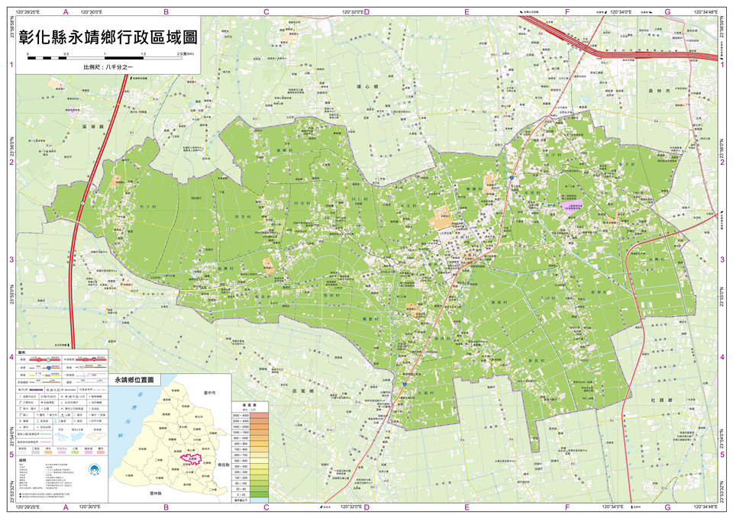Click grid number 4 on the right border
This screenshot has width=733, height=518.
coord(722,357)
